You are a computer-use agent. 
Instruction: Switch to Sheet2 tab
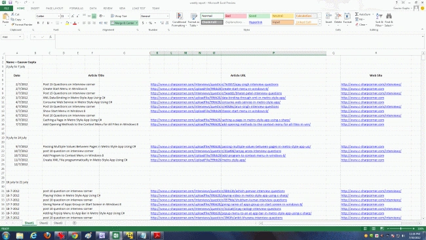tap(43, 223)
